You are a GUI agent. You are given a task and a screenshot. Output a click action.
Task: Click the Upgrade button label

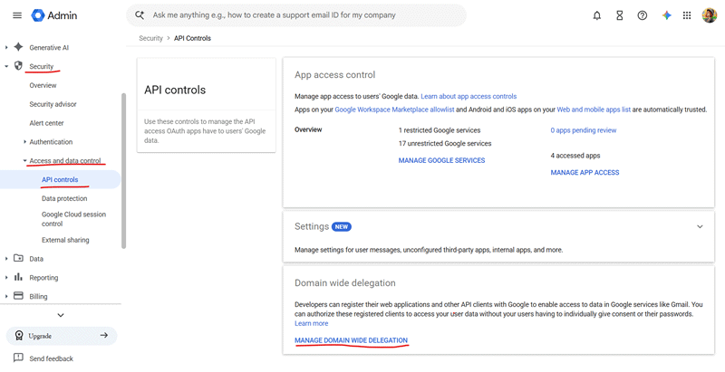coord(40,336)
